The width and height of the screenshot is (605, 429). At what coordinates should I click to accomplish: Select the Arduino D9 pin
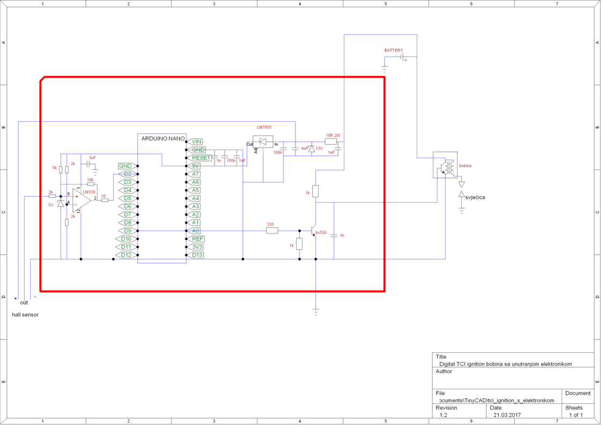click(128, 231)
